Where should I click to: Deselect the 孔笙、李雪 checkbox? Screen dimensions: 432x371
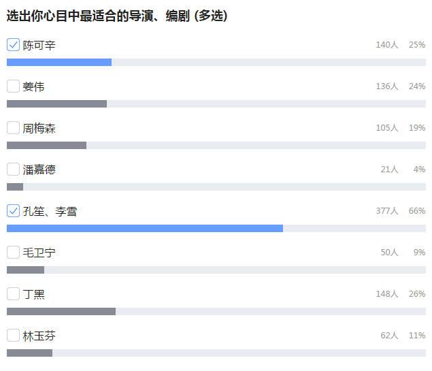[13, 211]
